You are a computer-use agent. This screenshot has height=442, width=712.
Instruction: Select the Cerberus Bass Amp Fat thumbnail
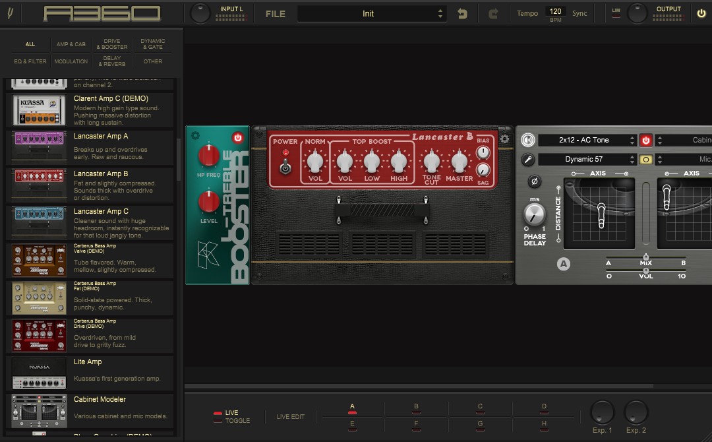click(39, 298)
